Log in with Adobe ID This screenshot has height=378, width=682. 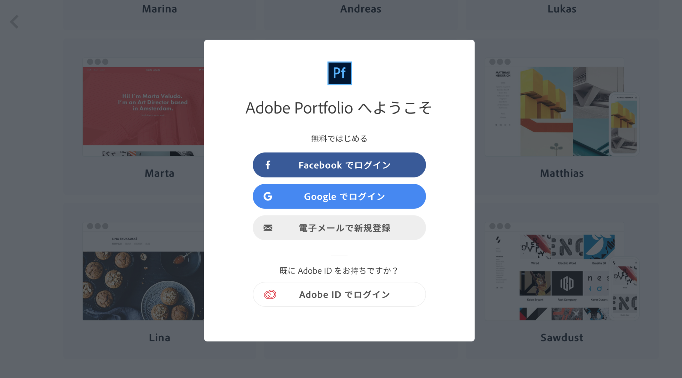339,294
